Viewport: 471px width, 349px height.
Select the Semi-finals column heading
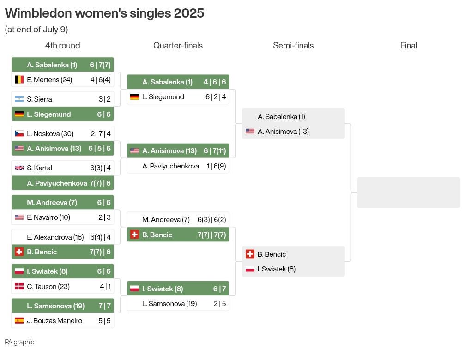[x=293, y=45]
